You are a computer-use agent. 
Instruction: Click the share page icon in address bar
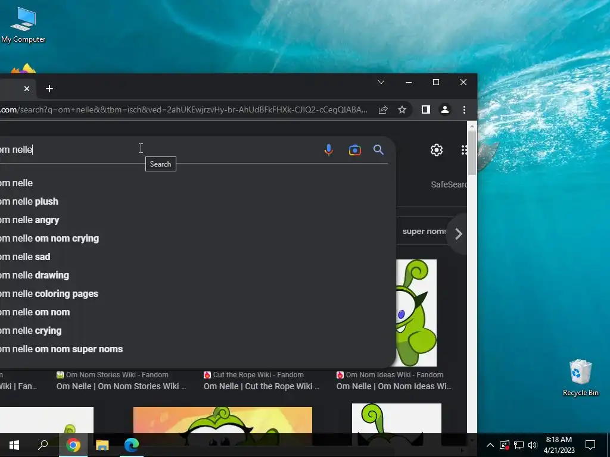[x=383, y=109]
